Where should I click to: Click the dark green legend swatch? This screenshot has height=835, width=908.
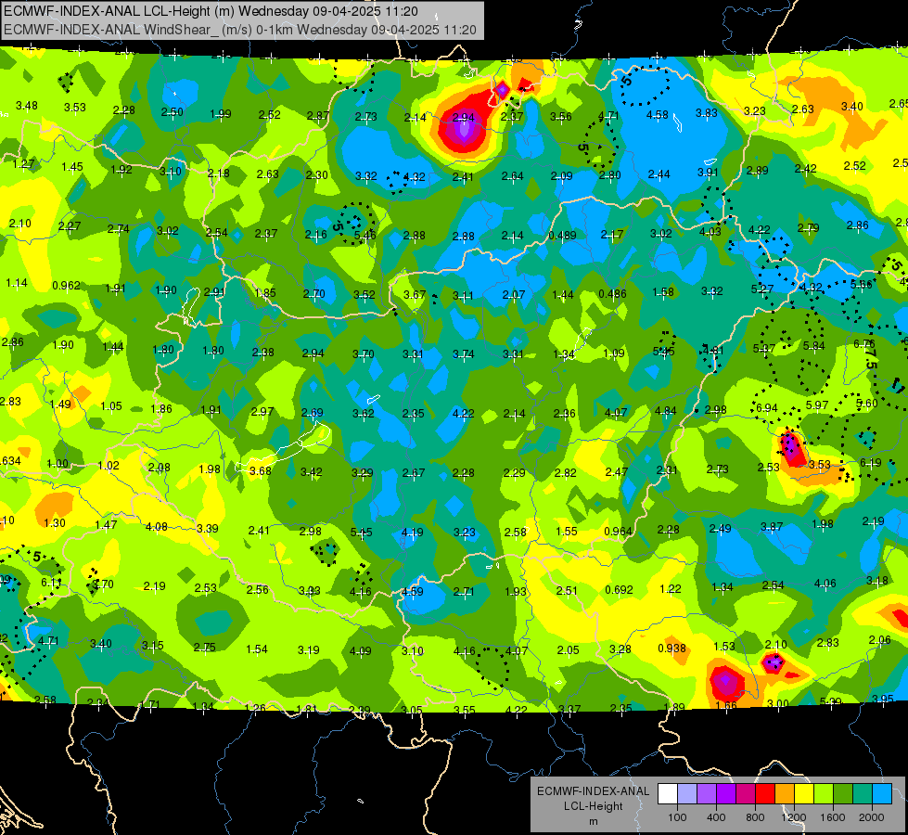click(x=843, y=794)
